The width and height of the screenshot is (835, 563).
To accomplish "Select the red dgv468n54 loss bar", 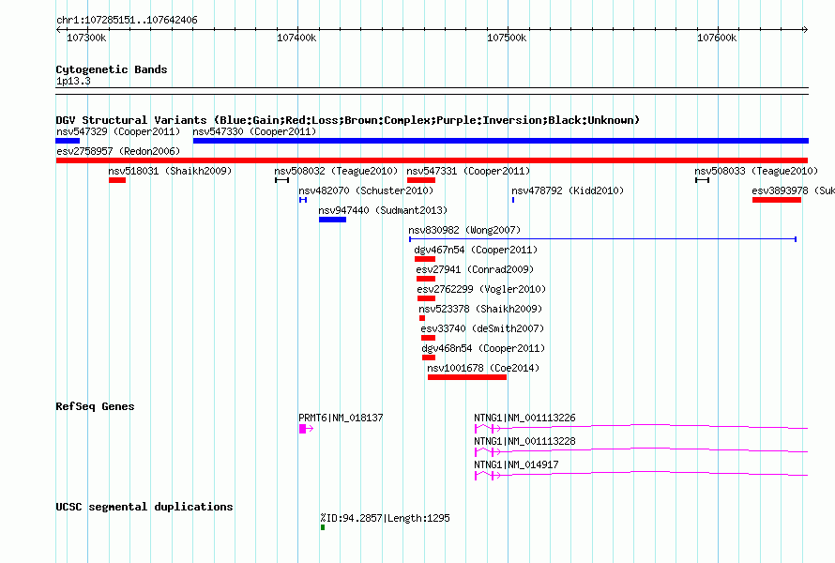I will [x=429, y=358].
